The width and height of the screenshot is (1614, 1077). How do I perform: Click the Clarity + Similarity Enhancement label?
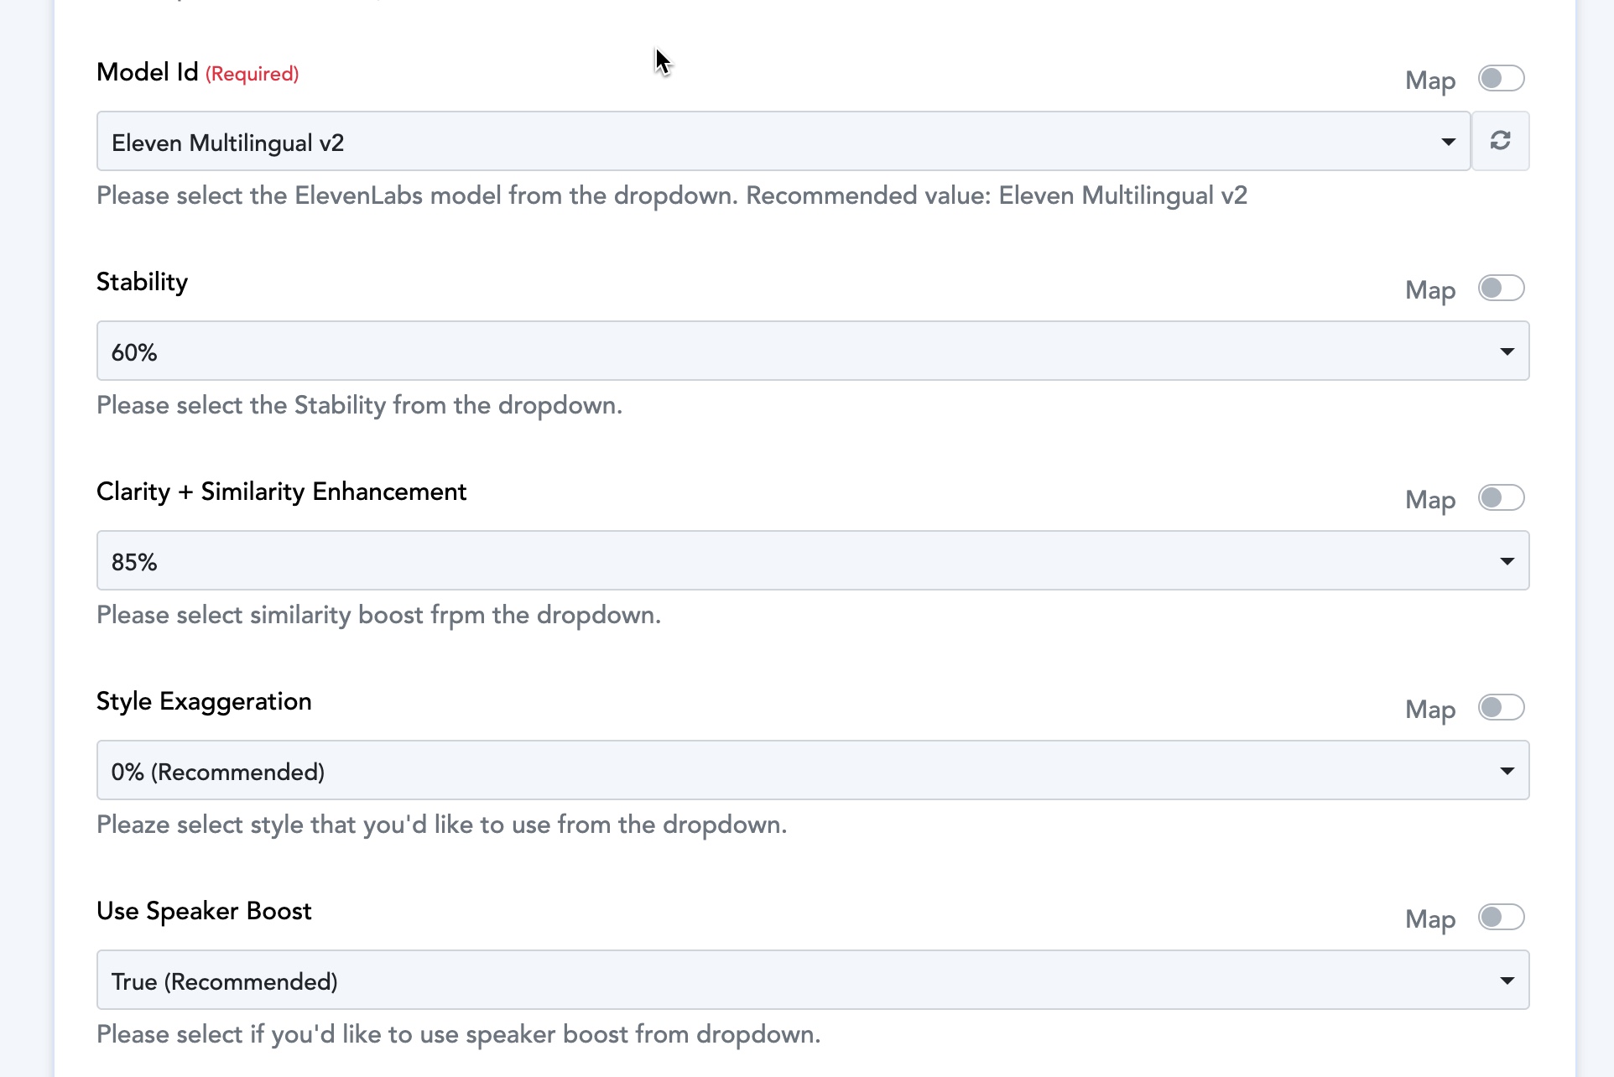pyautogui.click(x=281, y=492)
